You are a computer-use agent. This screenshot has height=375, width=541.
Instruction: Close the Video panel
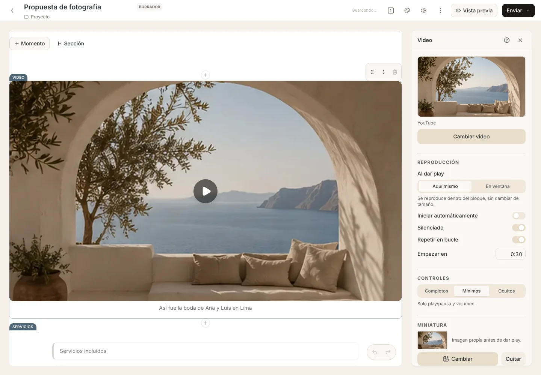[520, 40]
